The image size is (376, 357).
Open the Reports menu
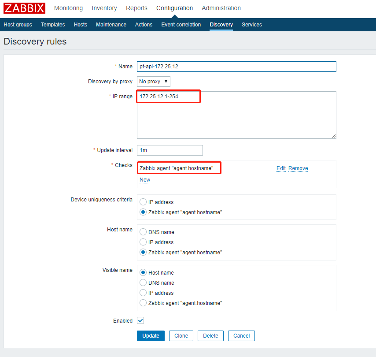136,8
